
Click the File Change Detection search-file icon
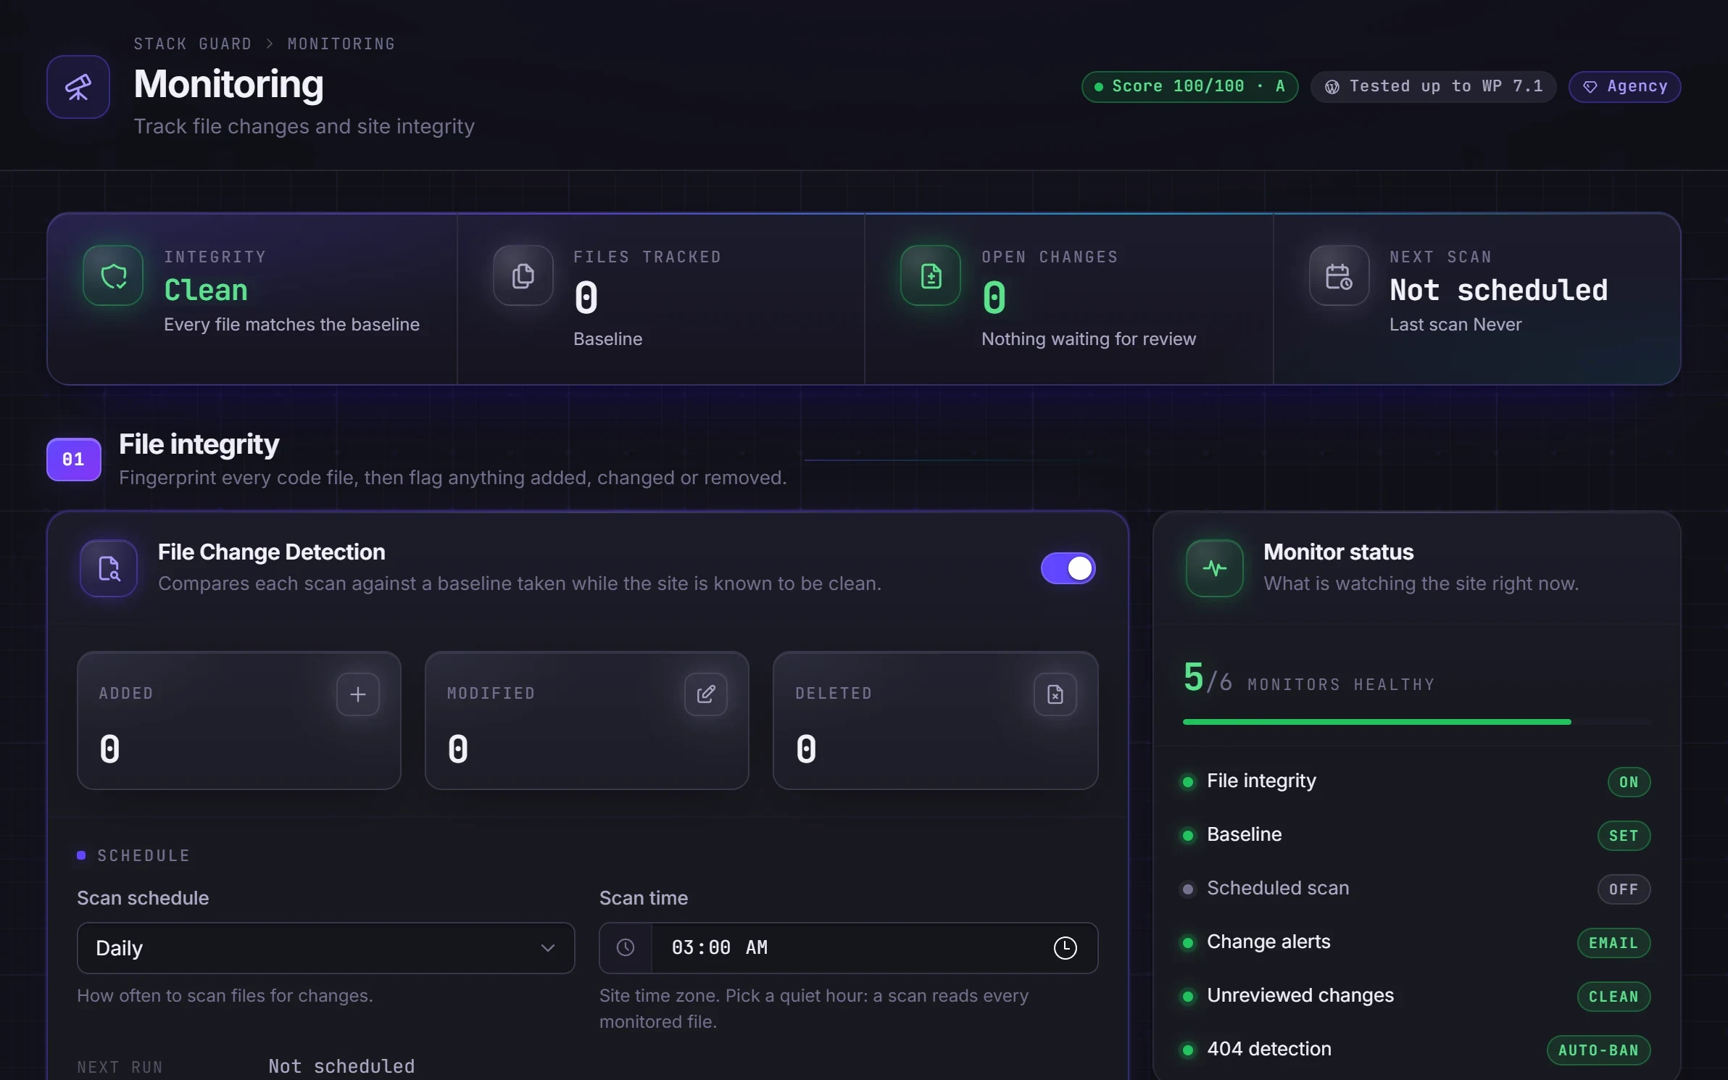109,568
